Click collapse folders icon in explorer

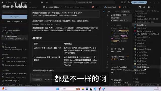tap(158, 11)
